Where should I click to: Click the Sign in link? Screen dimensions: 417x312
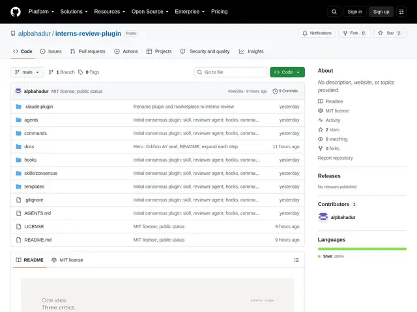[x=354, y=12]
